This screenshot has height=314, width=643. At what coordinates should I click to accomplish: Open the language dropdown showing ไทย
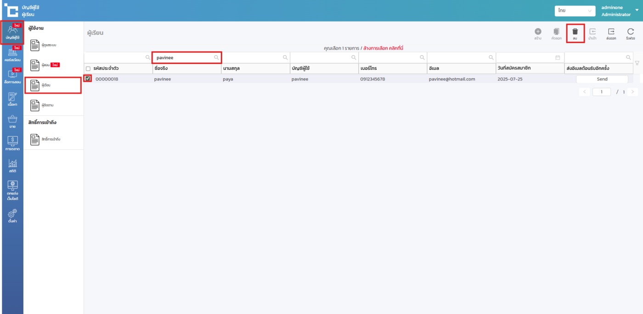(575, 11)
